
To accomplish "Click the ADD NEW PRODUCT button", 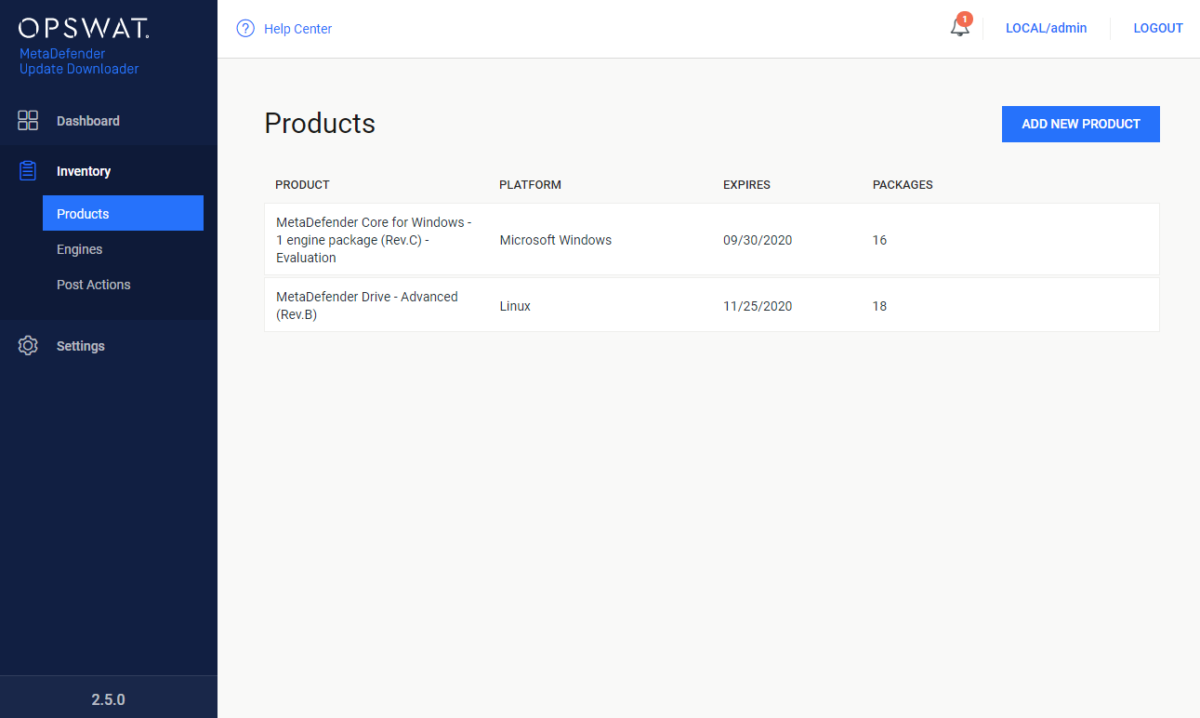I will coord(1081,124).
